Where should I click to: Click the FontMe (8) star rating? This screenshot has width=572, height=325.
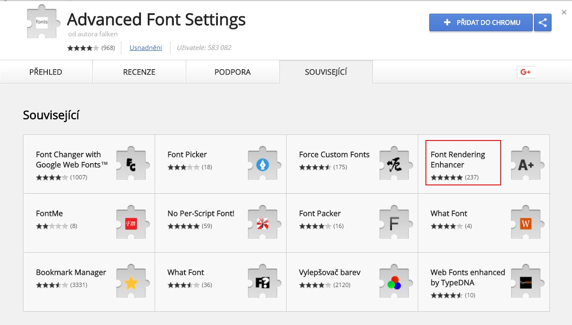(52, 226)
